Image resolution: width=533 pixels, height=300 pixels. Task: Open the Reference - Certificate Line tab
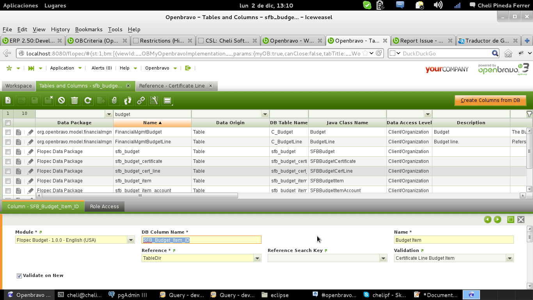(x=172, y=86)
